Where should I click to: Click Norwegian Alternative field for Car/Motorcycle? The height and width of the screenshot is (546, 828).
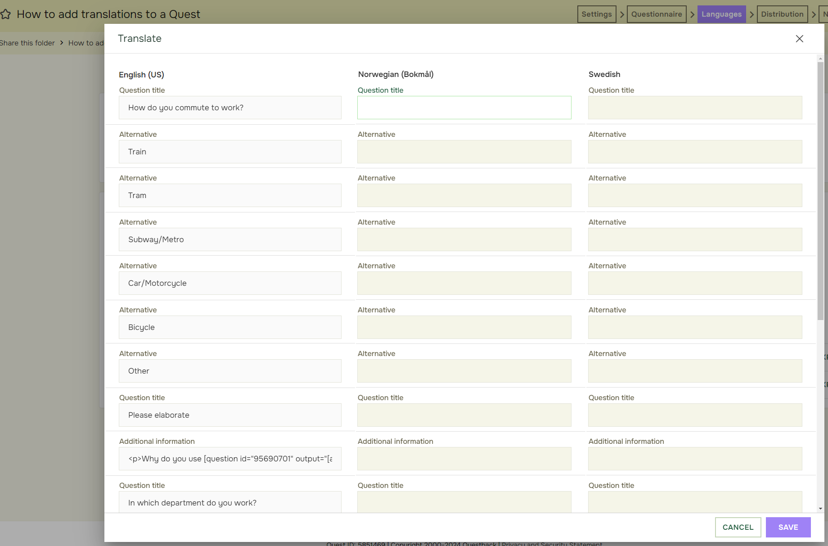[464, 283]
